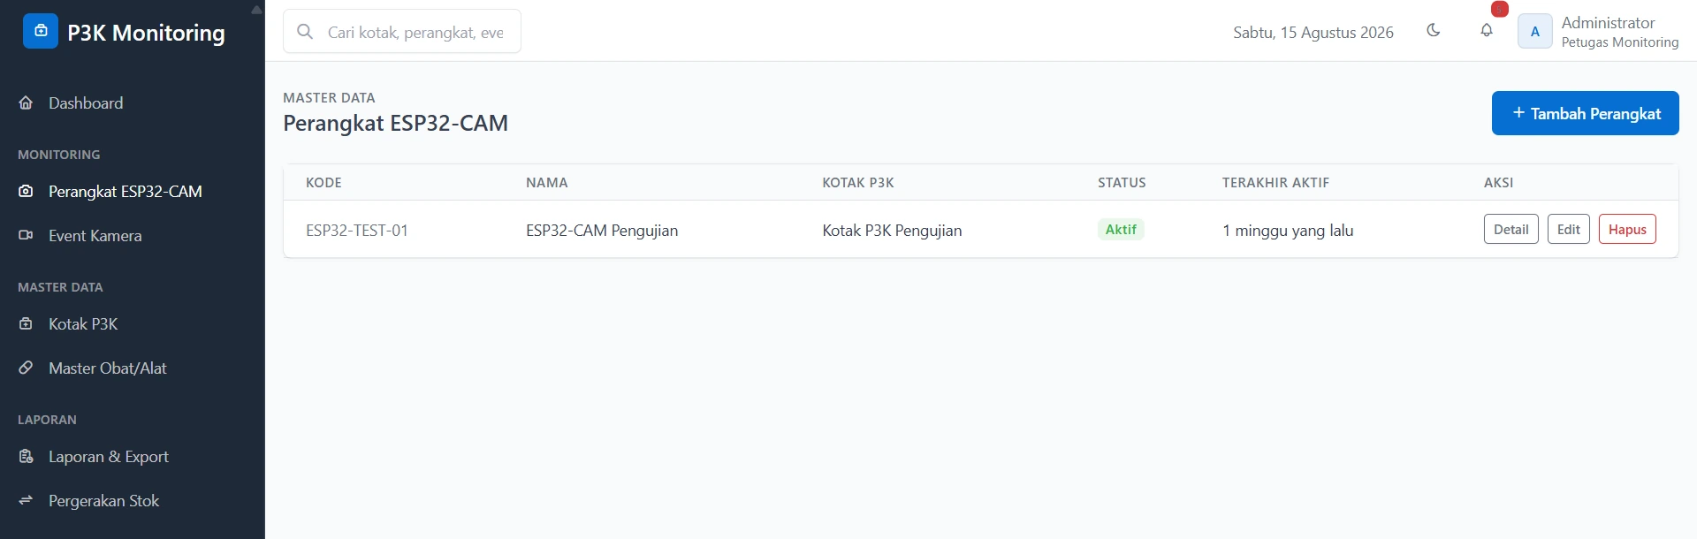Click the Administrator avatar letter A
This screenshot has height=539, width=1697.
click(1535, 31)
